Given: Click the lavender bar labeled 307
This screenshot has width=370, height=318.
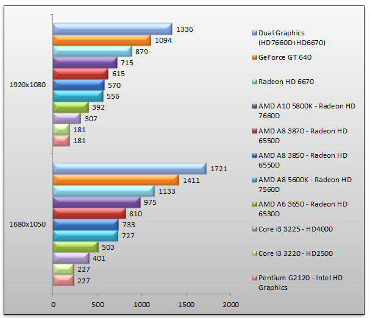Looking at the screenshot, I should click(67, 118).
